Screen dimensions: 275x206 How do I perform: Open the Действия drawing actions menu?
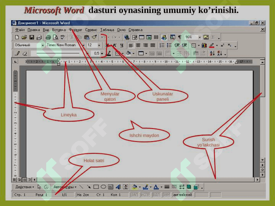[24, 187]
